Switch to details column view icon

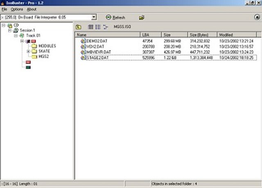[x=90, y=27]
